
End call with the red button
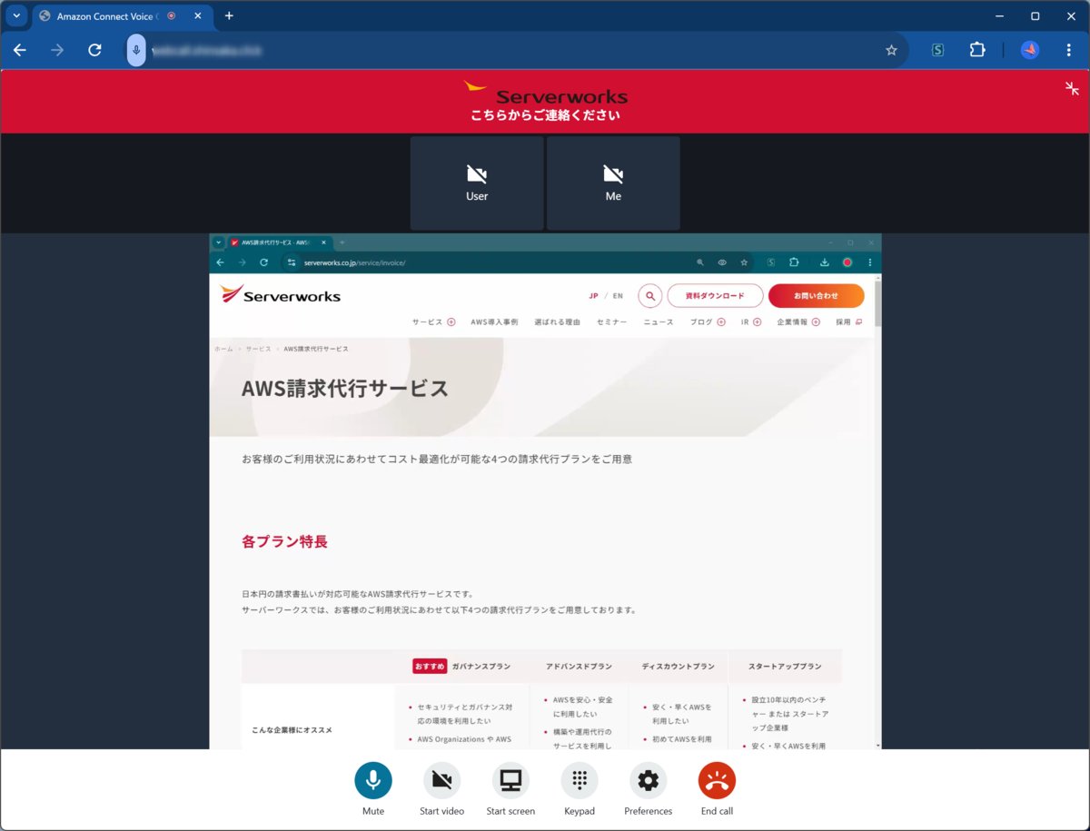(717, 780)
